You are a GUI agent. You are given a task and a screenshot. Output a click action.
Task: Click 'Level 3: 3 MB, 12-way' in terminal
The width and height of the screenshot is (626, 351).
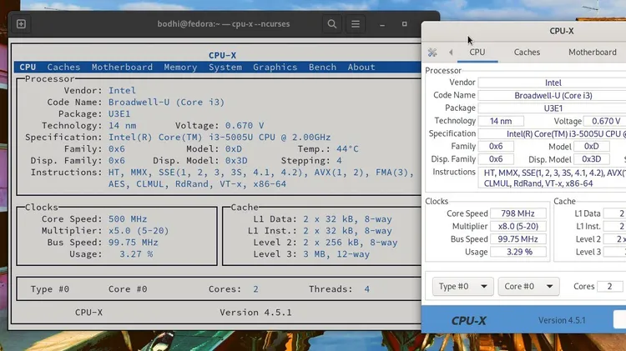[x=311, y=254]
